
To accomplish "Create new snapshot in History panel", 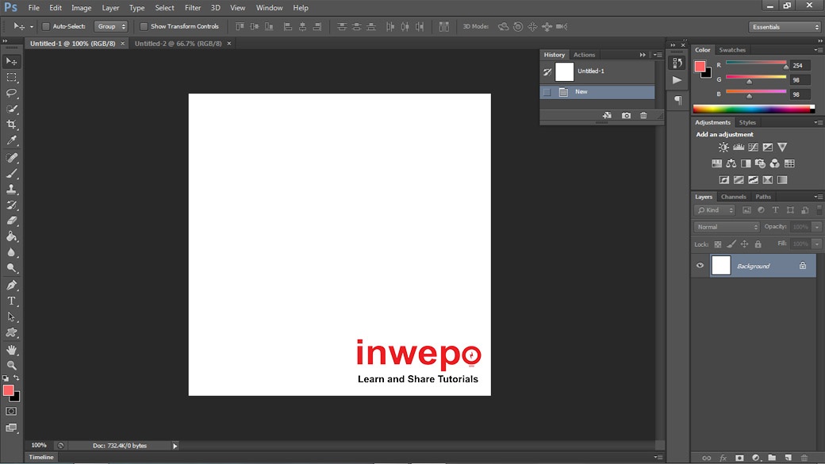I will pyautogui.click(x=626, y=116).
